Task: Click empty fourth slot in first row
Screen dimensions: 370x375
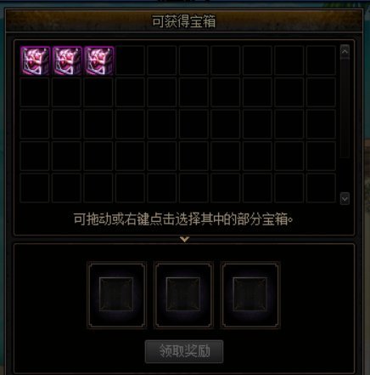Action: [130, 60]
